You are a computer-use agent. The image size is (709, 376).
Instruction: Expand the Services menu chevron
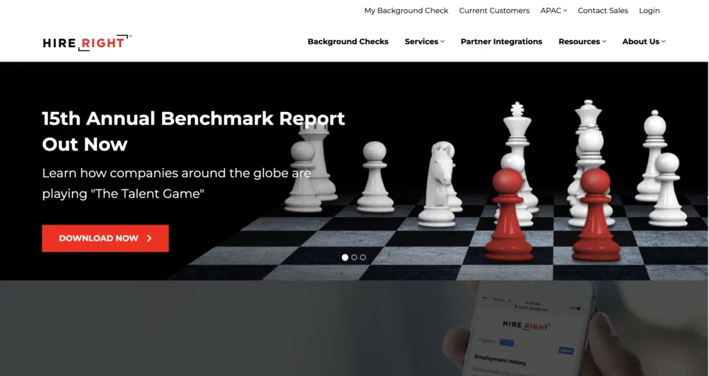click(442, 41)
